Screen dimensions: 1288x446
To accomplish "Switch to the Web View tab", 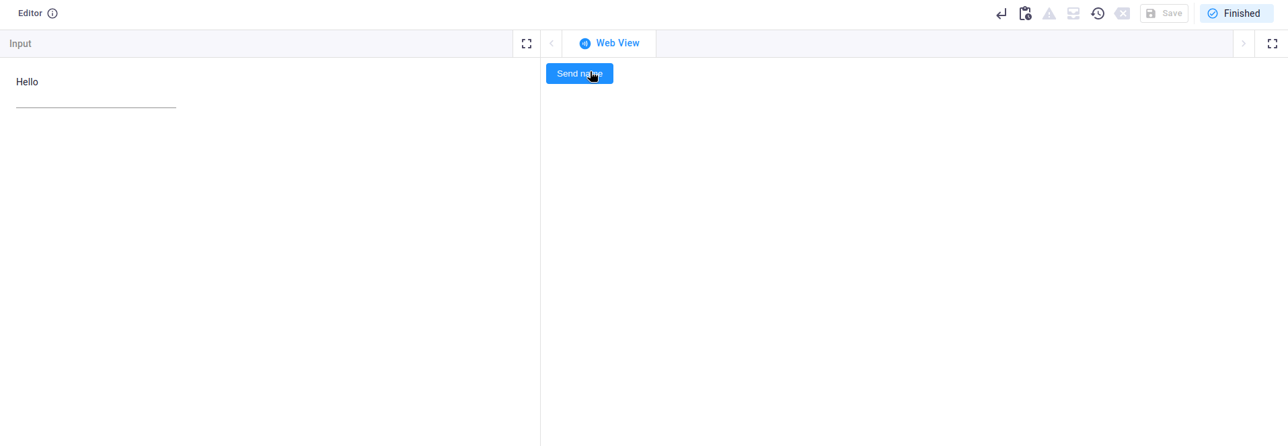I will click(x=617, y=44).
